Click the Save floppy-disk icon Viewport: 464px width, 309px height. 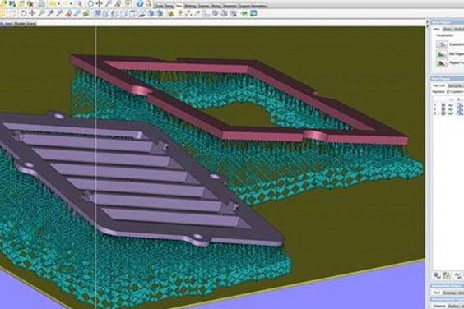(12, 3)
